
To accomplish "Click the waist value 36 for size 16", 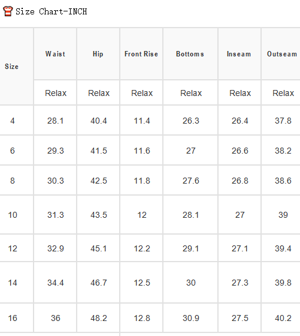I will (x=56, y=318).
